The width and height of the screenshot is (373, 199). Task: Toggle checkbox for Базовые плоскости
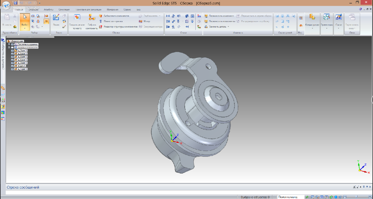[x=12, y=47]
